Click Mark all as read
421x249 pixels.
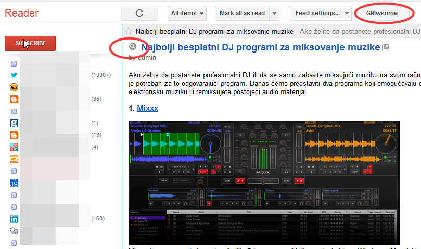point(242,13)
